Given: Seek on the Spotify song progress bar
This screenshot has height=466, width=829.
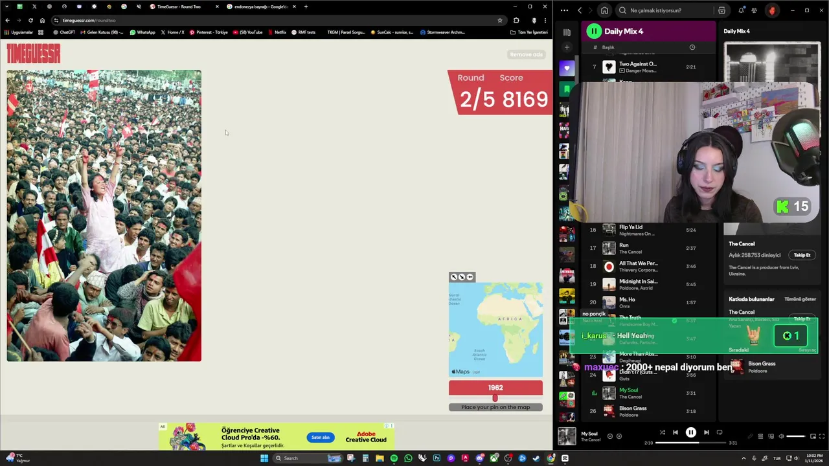Looking at the screenshot, I should click(x=690, y=443).
